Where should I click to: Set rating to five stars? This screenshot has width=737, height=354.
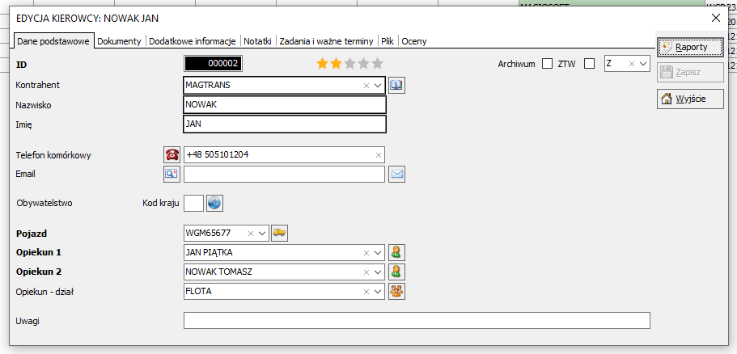click(377, 63)
